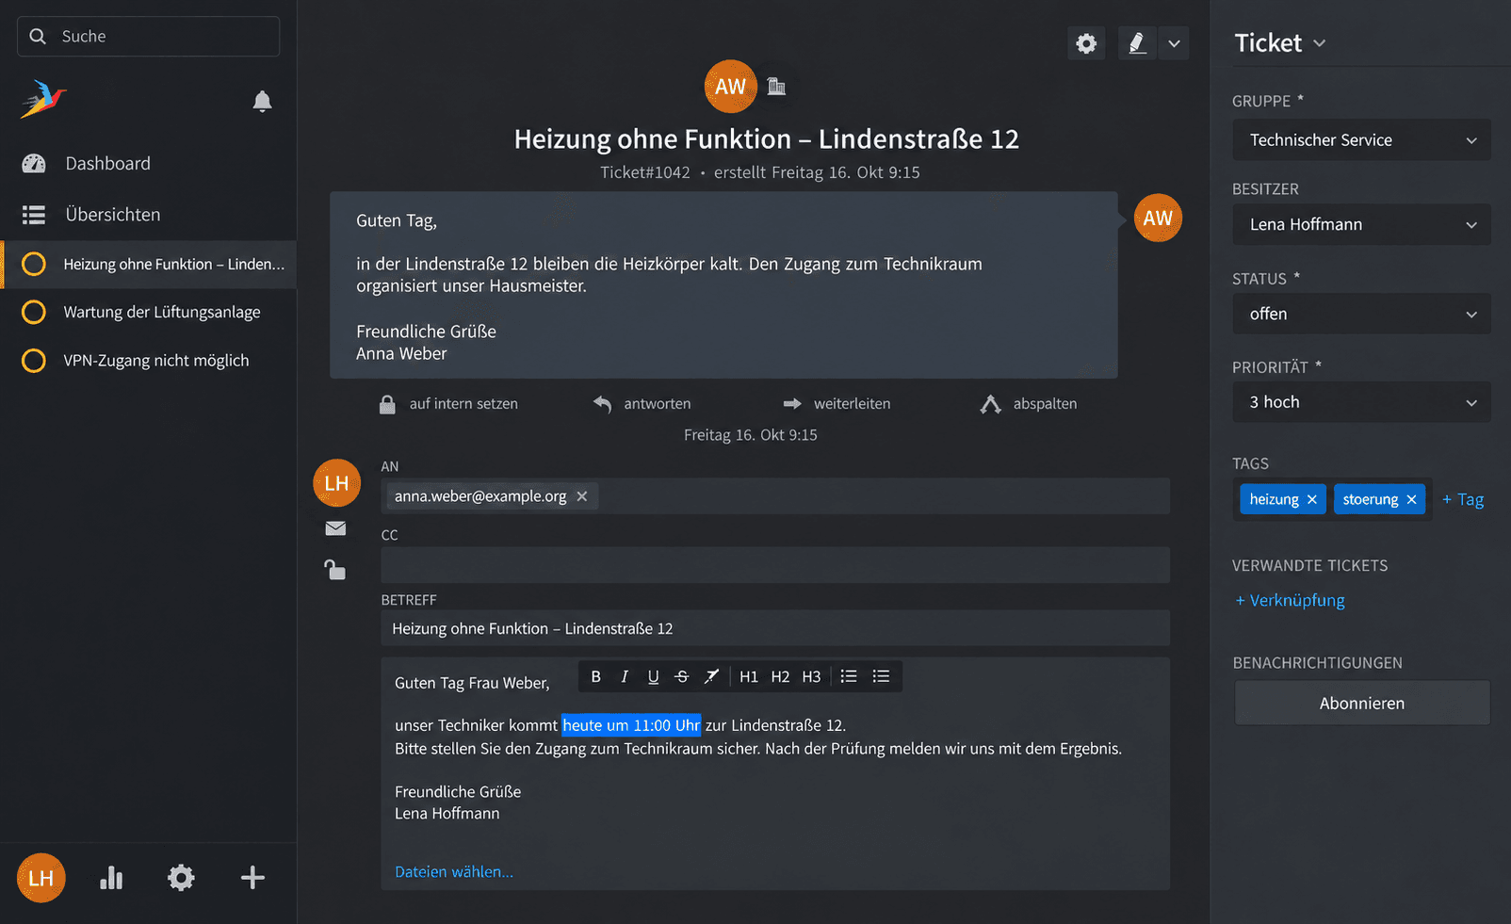This screenshot has width=1511, height=924.
Task: Open ticket settings gear at top
Action: (x=1086, y=43)
